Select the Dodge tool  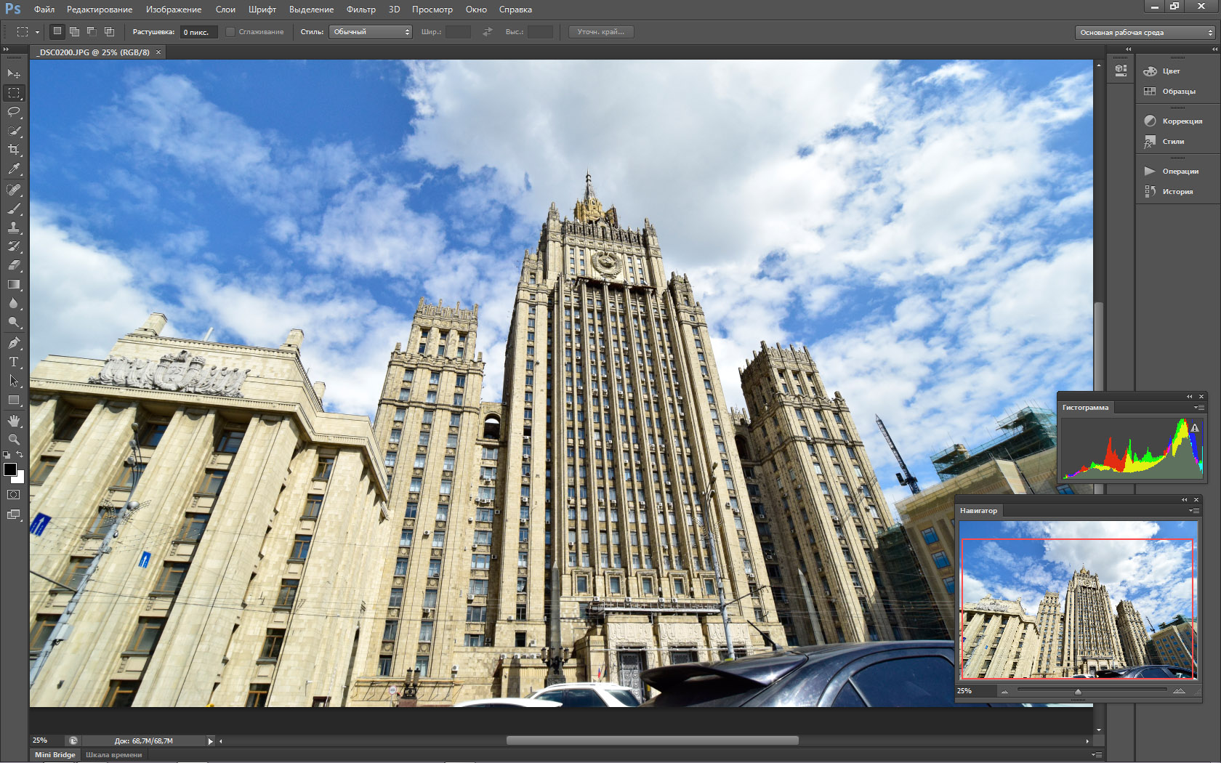[x=14, y=322]
